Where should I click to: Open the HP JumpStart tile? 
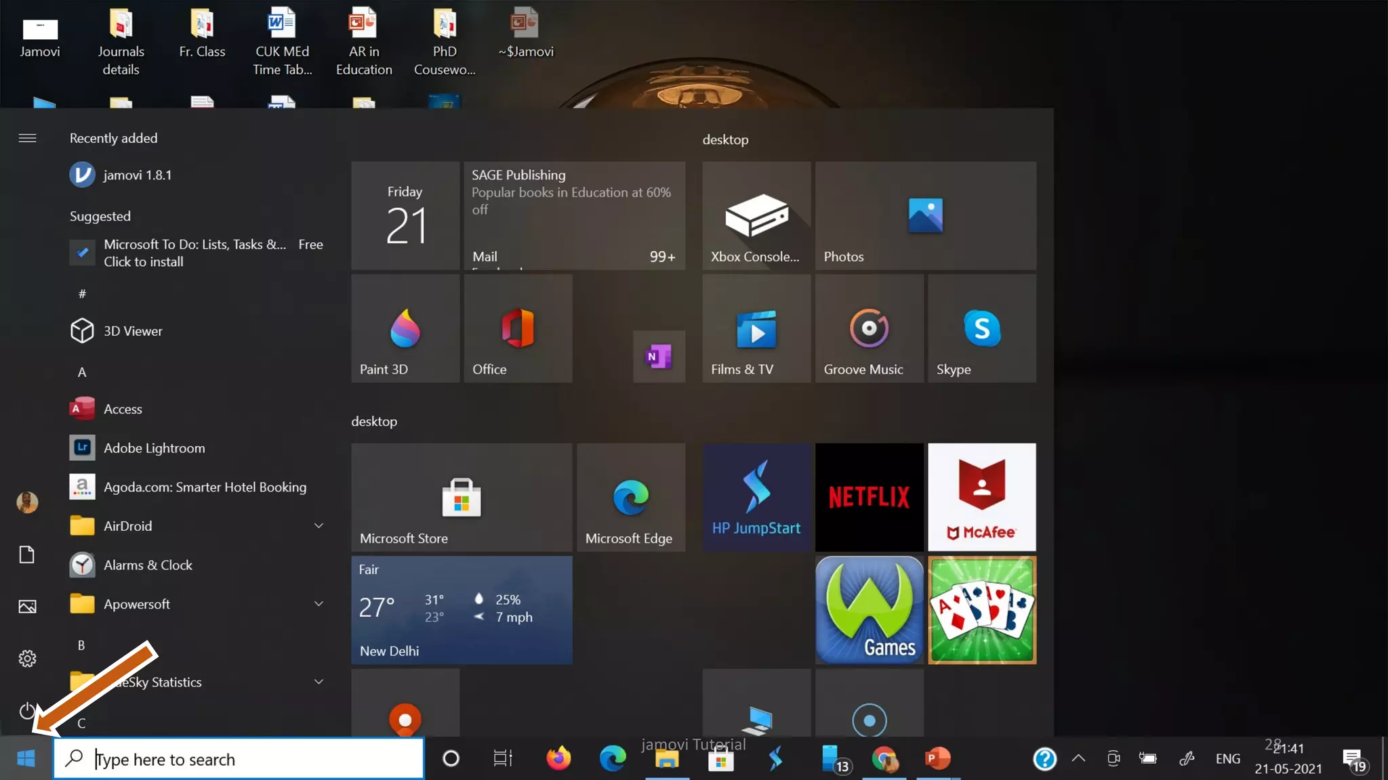pyautogui.click(x=756, y=497)
